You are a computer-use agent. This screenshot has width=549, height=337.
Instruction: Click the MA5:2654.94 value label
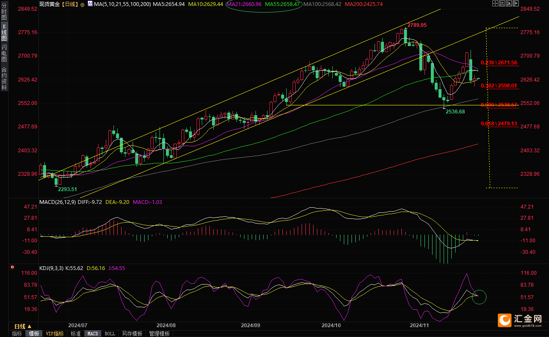(169, 4)
